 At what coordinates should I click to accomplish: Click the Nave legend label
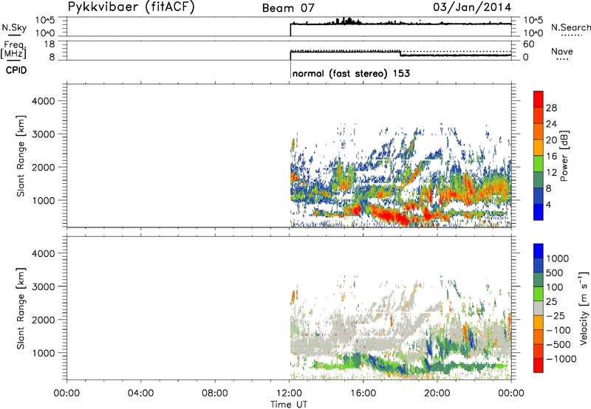(562, 51)
